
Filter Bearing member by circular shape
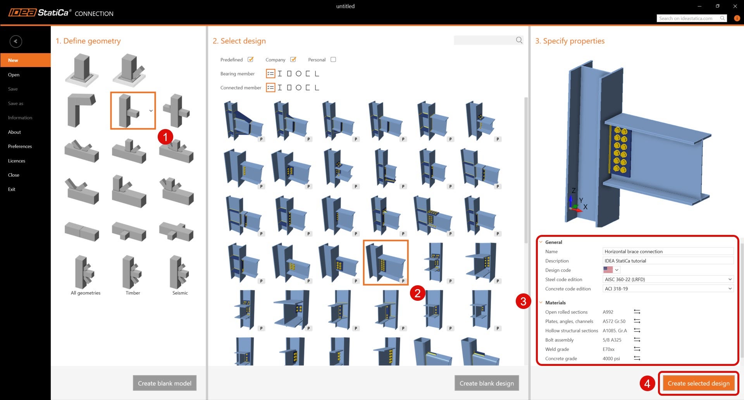pos(298,74)
